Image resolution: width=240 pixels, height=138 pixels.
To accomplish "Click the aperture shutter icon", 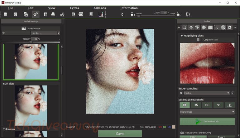I will coord(230,27).
